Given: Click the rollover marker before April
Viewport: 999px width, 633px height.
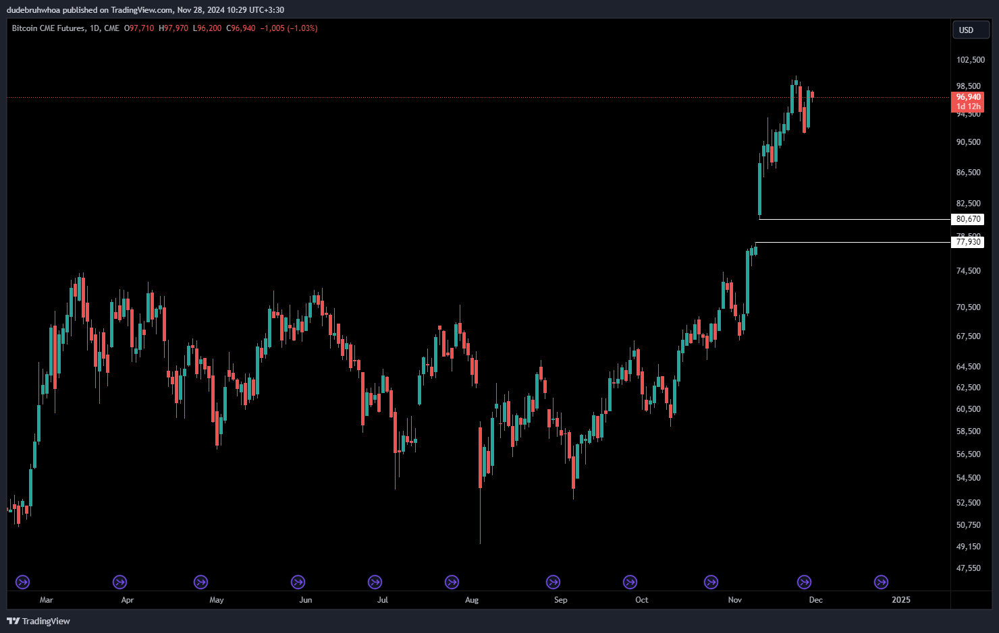Looking at the screenshot, I should click(119, 582).
